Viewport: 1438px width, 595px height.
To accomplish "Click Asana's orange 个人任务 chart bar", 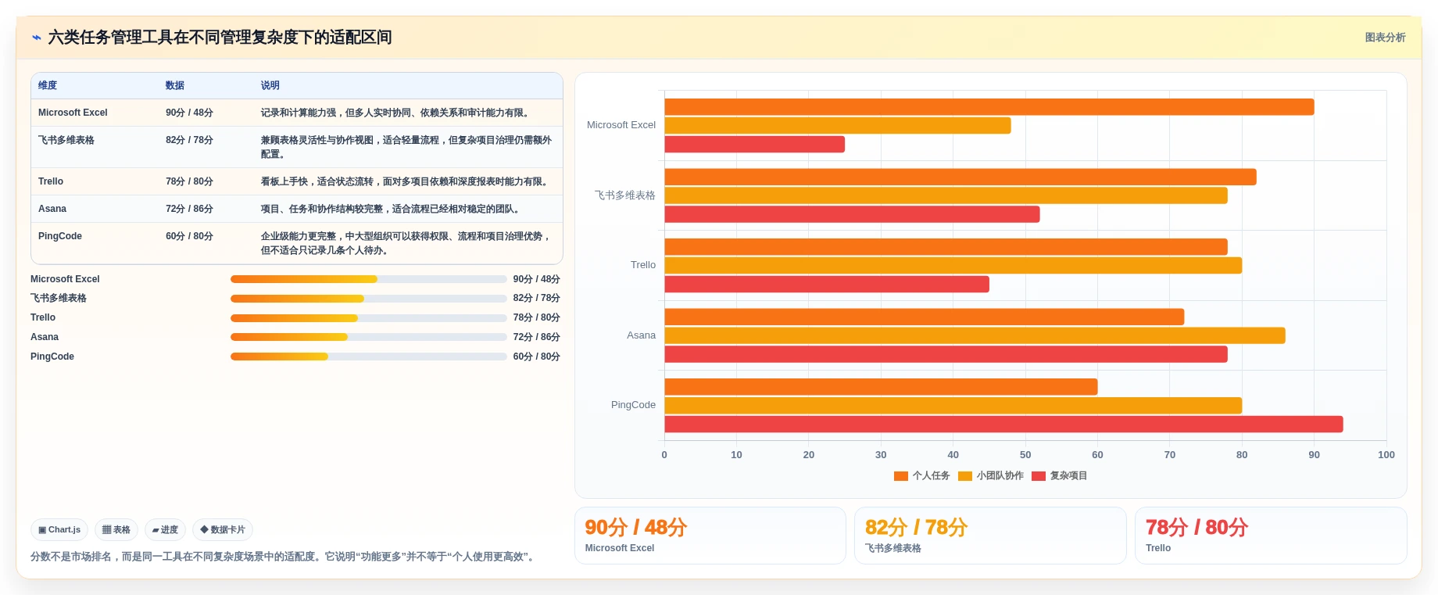I will [925, 317].
